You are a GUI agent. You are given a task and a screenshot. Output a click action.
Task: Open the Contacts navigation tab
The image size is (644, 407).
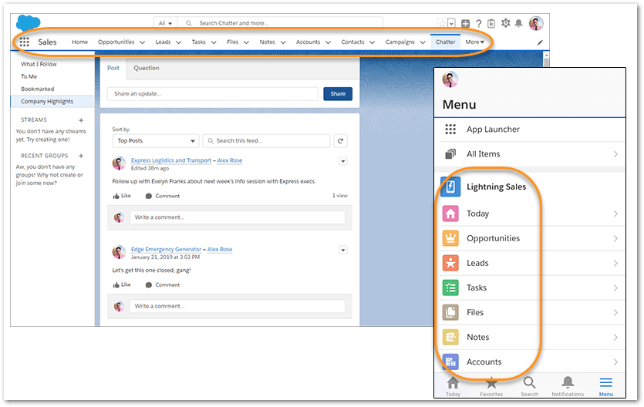coord(352,42)
